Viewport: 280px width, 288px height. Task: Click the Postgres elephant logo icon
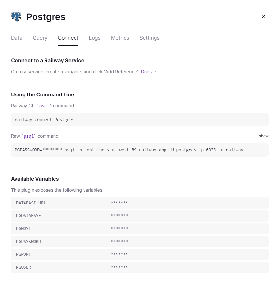click(x=16, y=17)
